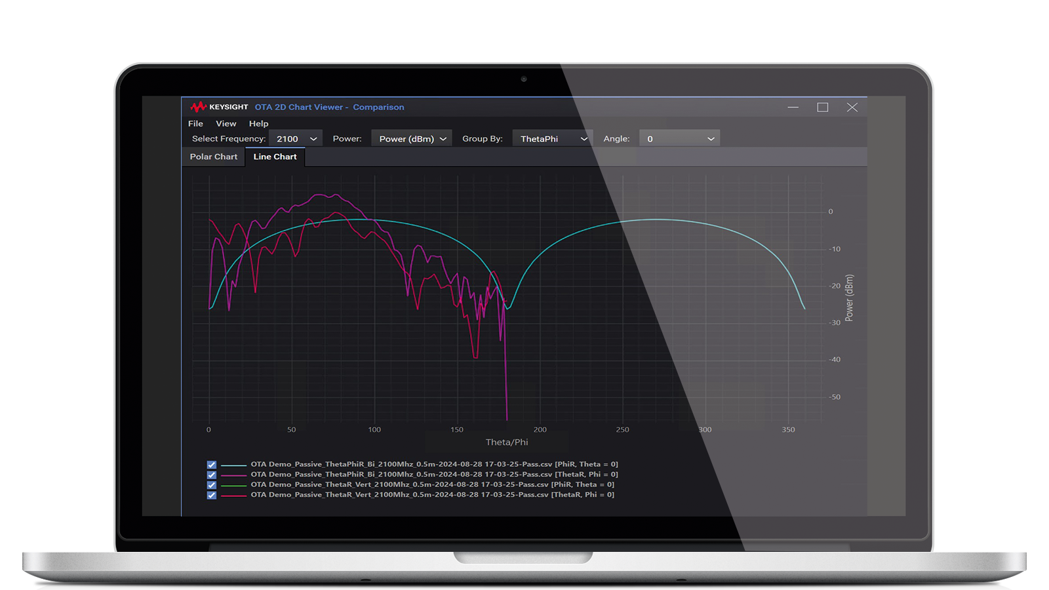Open the File menu

point(195,123)
